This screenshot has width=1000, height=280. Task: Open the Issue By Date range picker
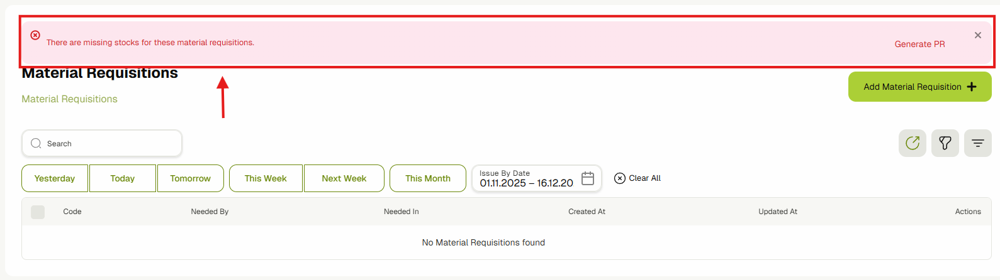[x=526, y=179]
